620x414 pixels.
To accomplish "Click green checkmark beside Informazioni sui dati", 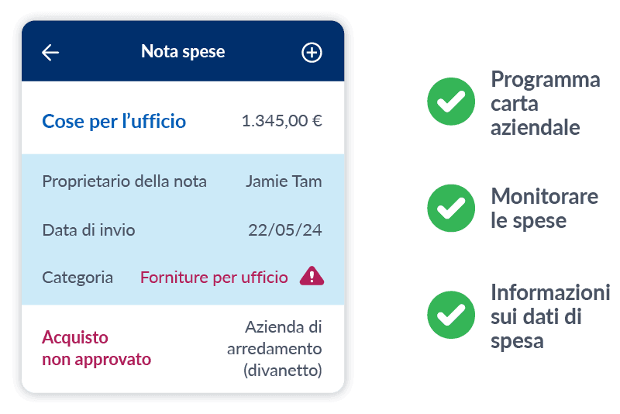I will coord(451,315).
